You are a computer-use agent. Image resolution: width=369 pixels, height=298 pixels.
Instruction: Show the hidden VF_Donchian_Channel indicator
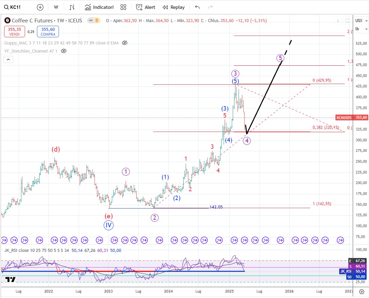[x=64, y=51]
